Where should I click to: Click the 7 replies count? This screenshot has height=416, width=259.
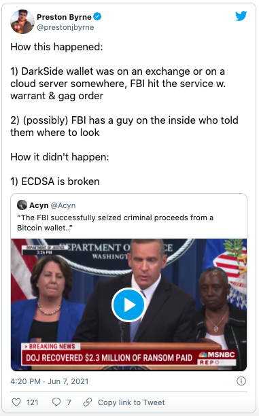click(x=69, y=402)
